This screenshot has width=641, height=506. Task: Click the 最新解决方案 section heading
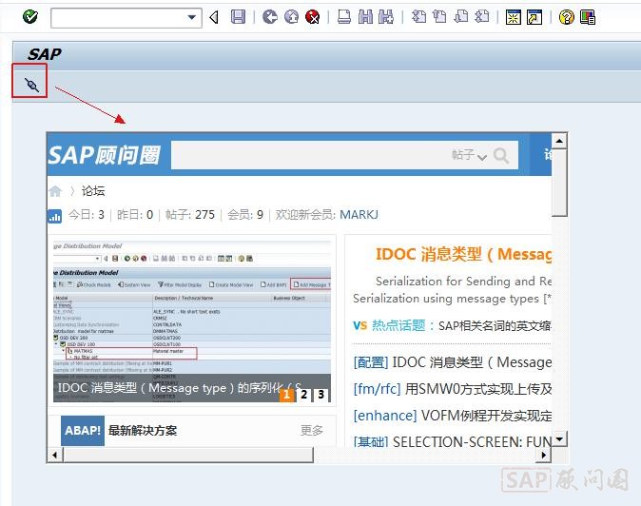143,431
